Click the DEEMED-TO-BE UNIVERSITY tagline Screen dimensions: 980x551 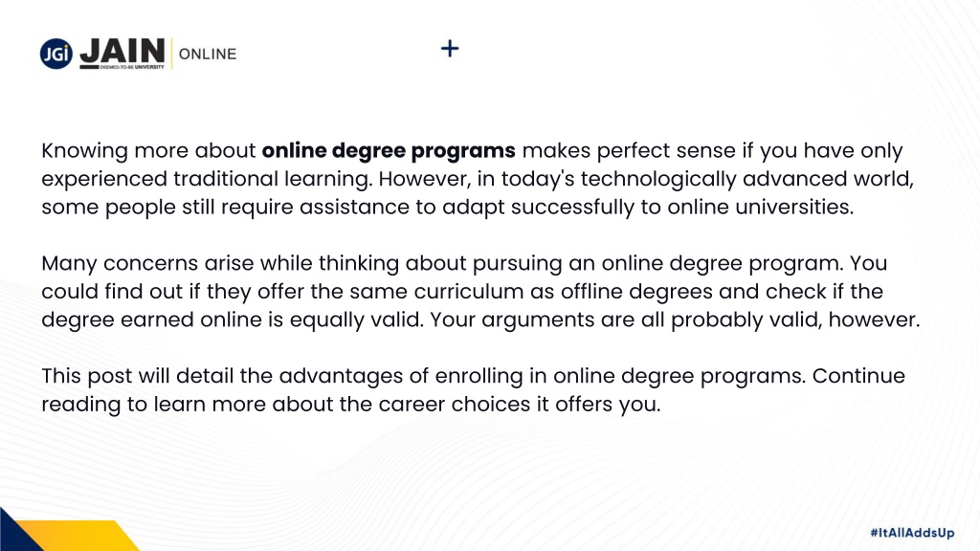[132, 67]
